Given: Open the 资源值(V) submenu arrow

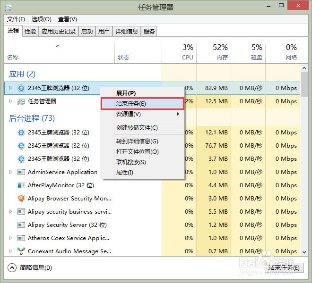Looking at the screenshot, I should [178, 114].
